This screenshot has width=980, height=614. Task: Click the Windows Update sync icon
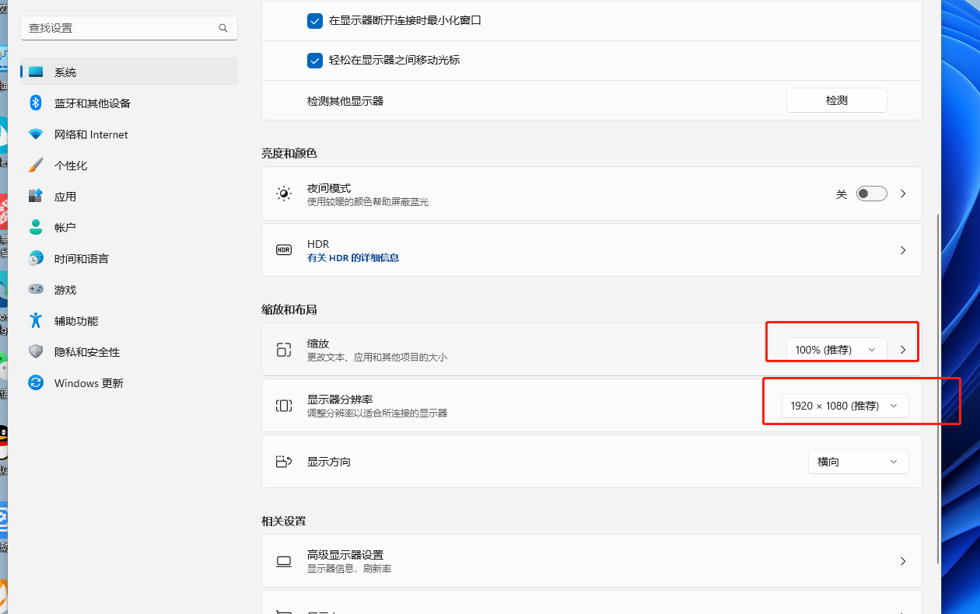click(35, 382)
